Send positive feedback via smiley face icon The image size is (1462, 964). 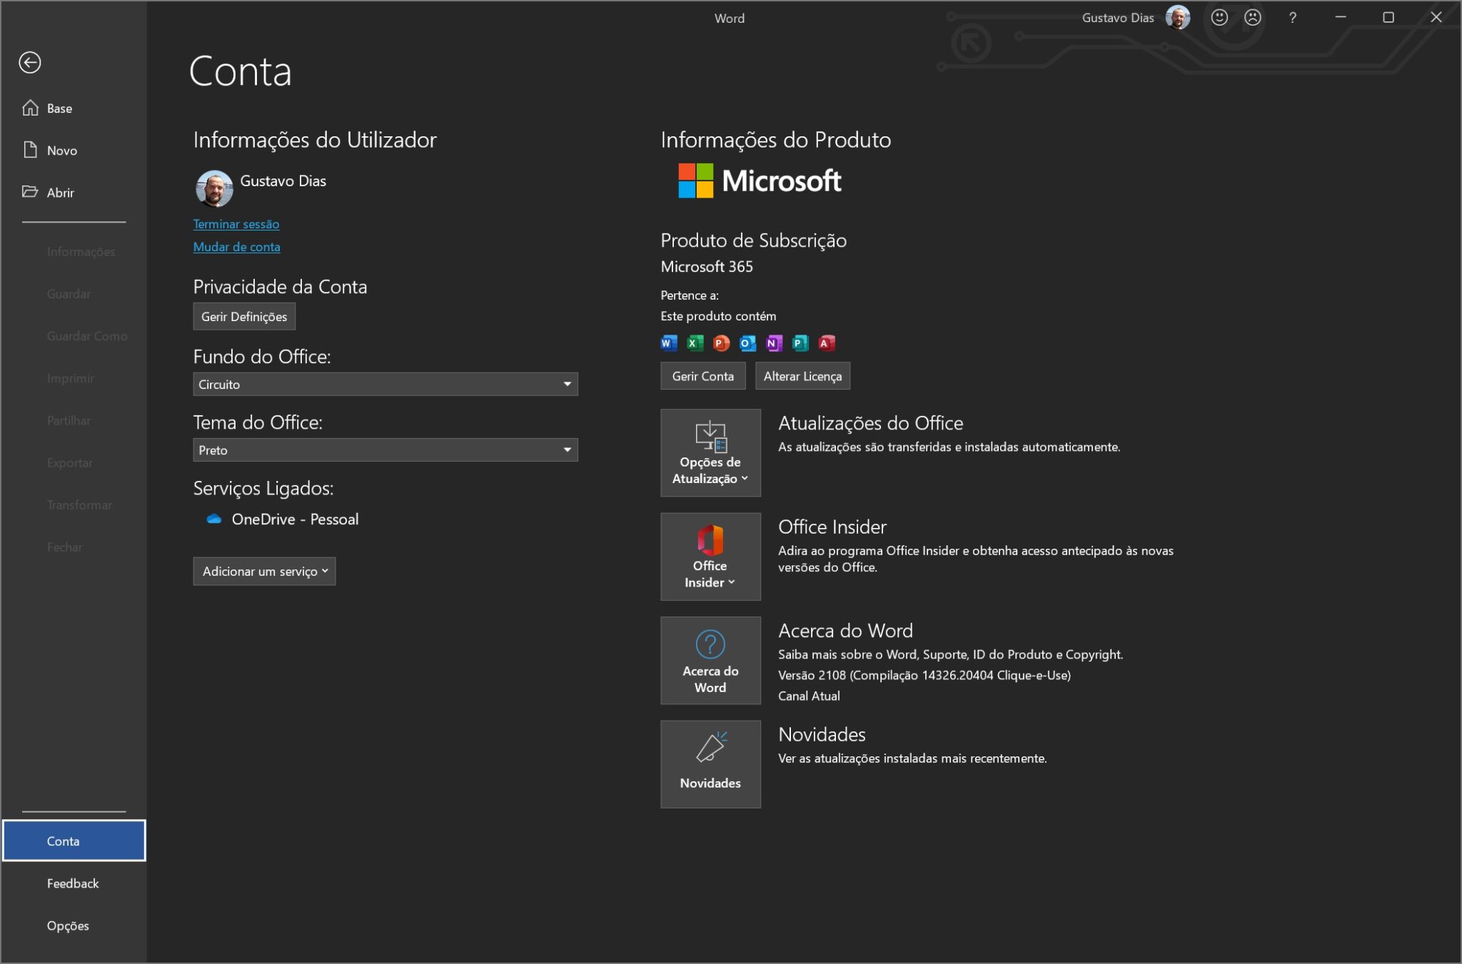point(1219,18)
